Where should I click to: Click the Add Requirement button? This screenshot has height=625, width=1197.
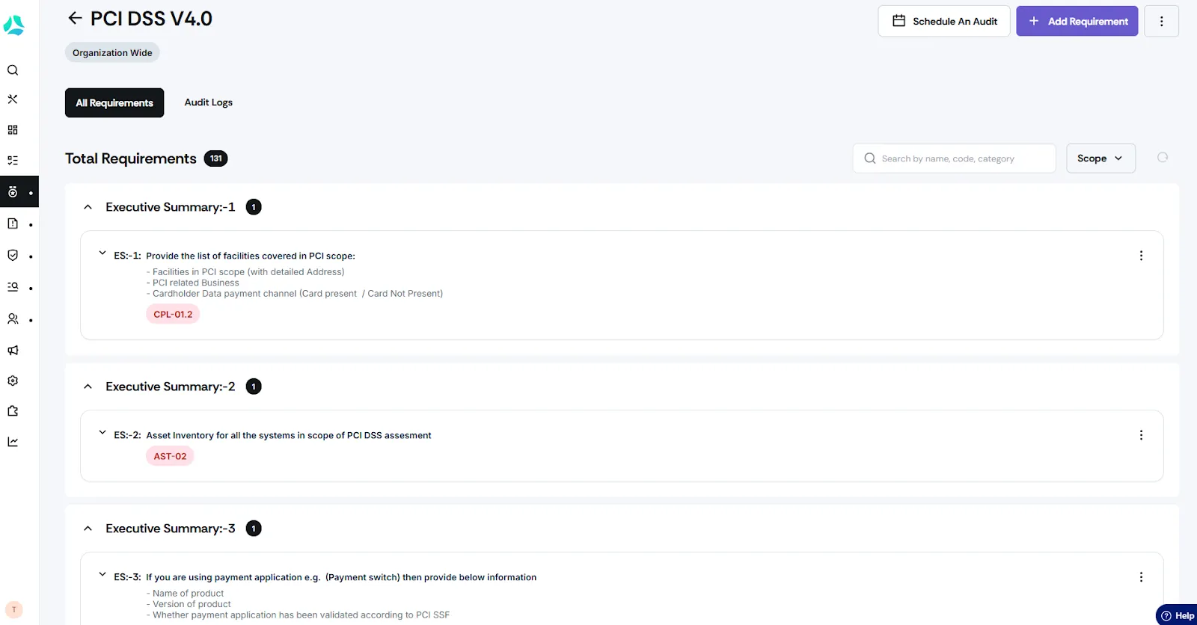[1077, 21]
